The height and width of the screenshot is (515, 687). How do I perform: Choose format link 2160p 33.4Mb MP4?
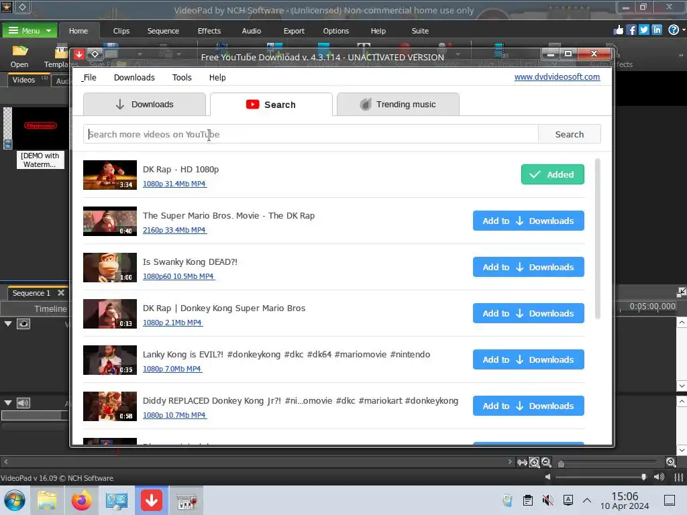coord(174,230)
